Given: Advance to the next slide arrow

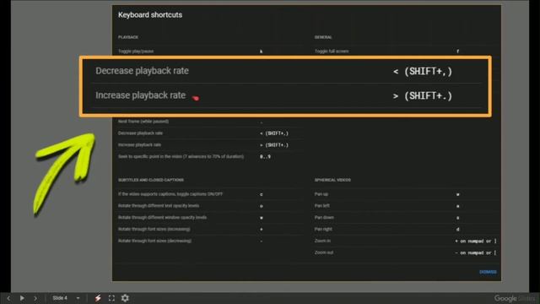Looking at the screenshot, I should (35, 298).
